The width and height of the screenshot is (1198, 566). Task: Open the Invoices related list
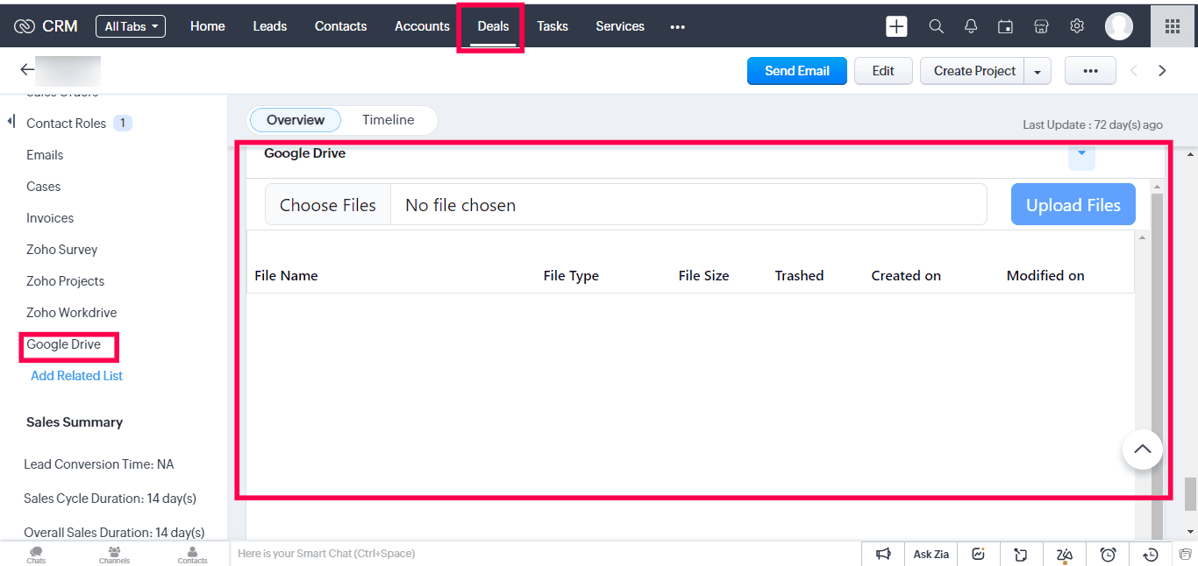point(50,218)
